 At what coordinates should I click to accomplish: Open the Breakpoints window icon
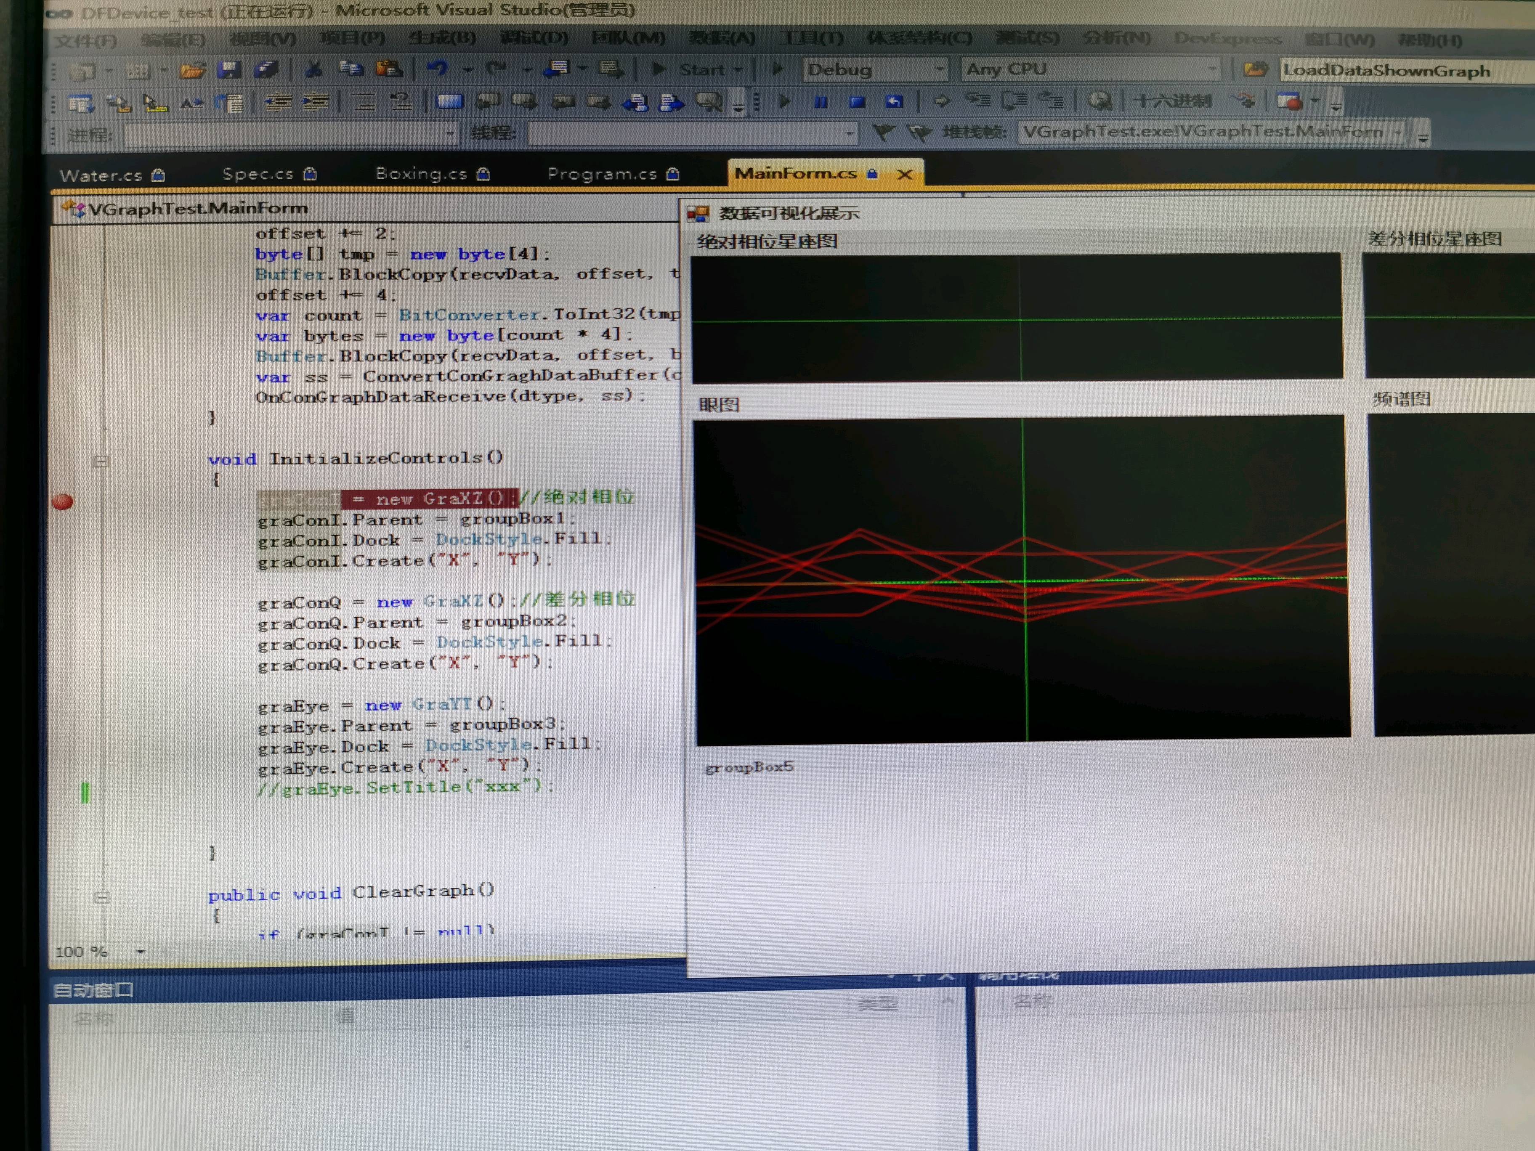1289,102
